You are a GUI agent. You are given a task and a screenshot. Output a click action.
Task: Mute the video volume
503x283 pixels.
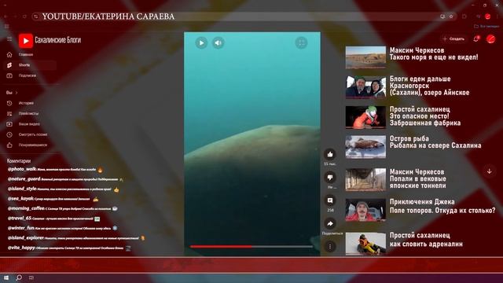point(218,42)
